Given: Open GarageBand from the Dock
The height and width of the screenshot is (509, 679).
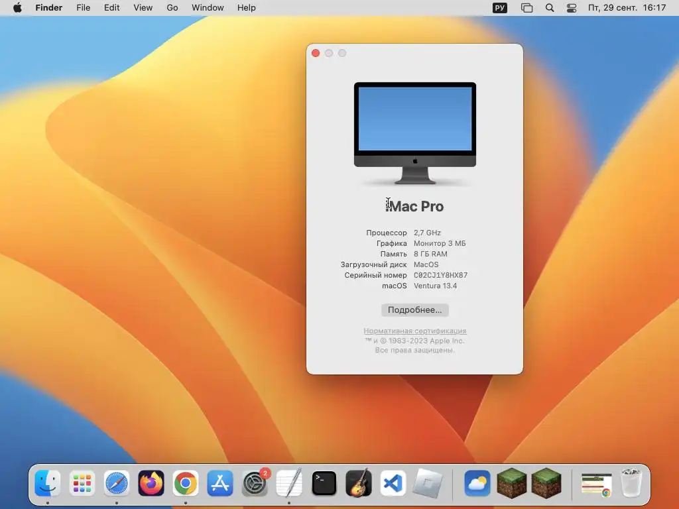Looking at the screenshot, I should click(359, 483).
